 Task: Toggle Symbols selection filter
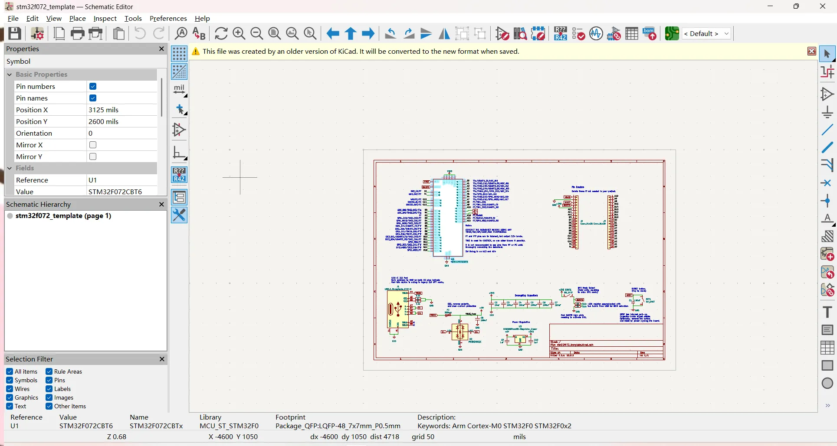pos(10,380)
